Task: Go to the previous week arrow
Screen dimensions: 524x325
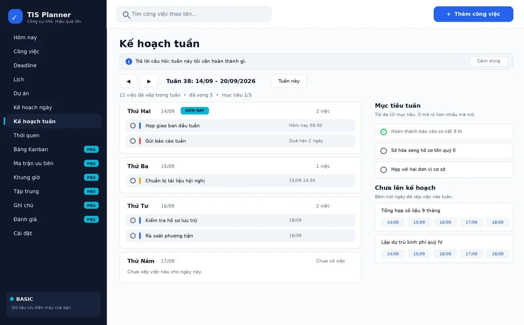Action: [x=128, y=81]
